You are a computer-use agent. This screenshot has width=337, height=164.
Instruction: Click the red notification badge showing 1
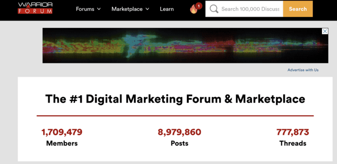pyautogui.click(x=199, y=6)
